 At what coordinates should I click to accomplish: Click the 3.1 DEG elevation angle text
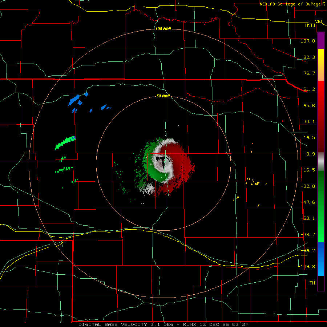tap(162, 324)
